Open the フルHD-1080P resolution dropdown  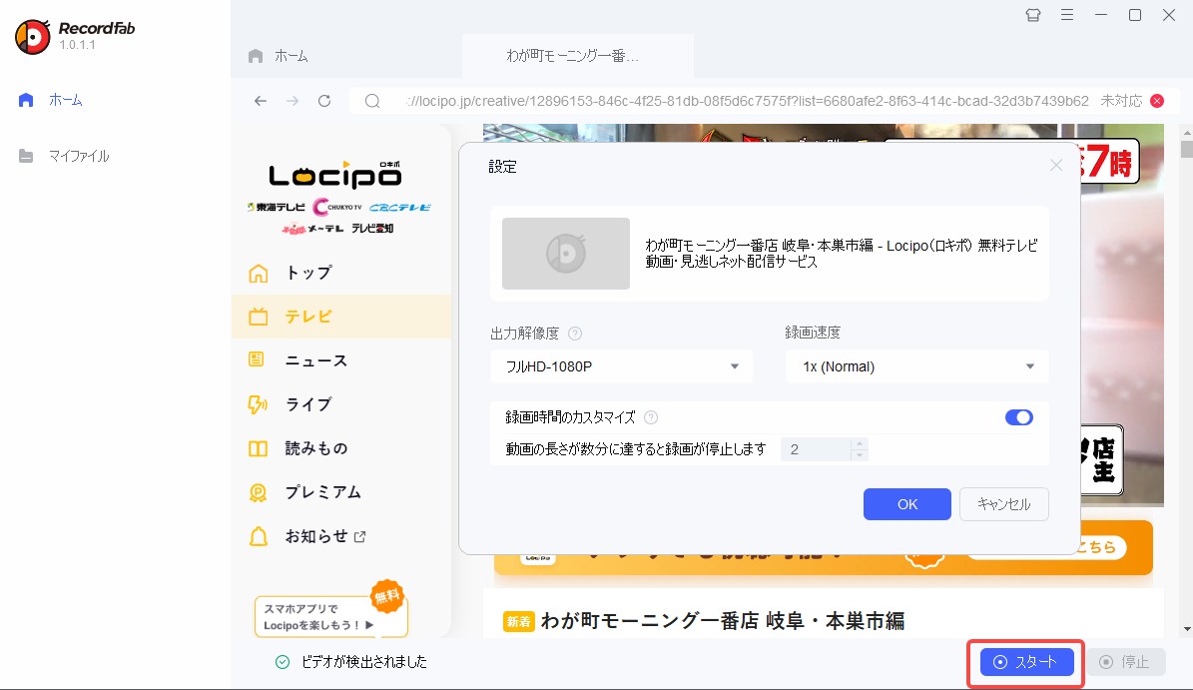click(x=622, y=366)
